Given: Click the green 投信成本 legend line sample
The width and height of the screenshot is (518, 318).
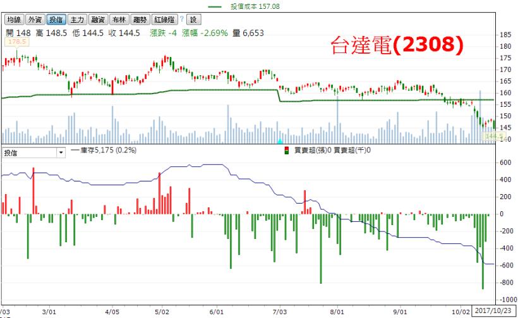Looking at the screenshot, I should click(215, 6).
